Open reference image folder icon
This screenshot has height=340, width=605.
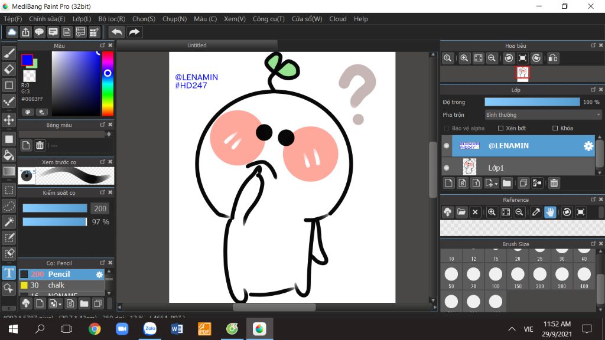point(461,212)
